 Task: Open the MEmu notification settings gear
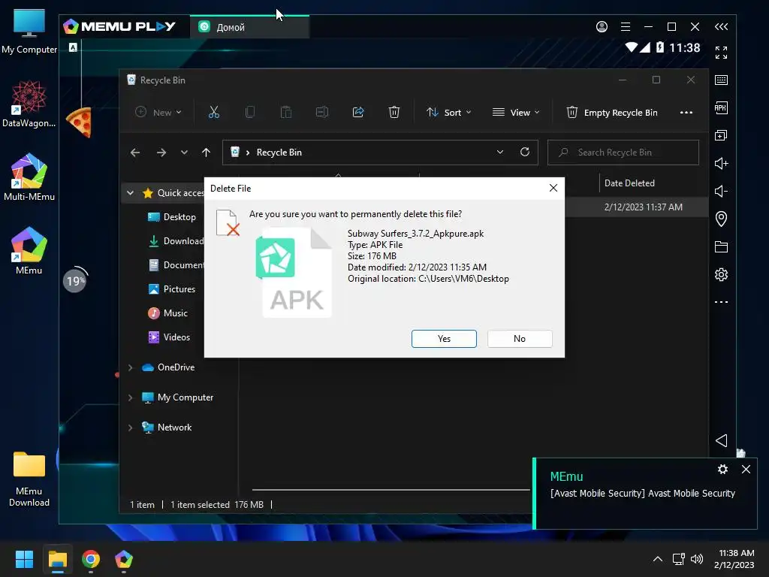click(x=722, y=470)
